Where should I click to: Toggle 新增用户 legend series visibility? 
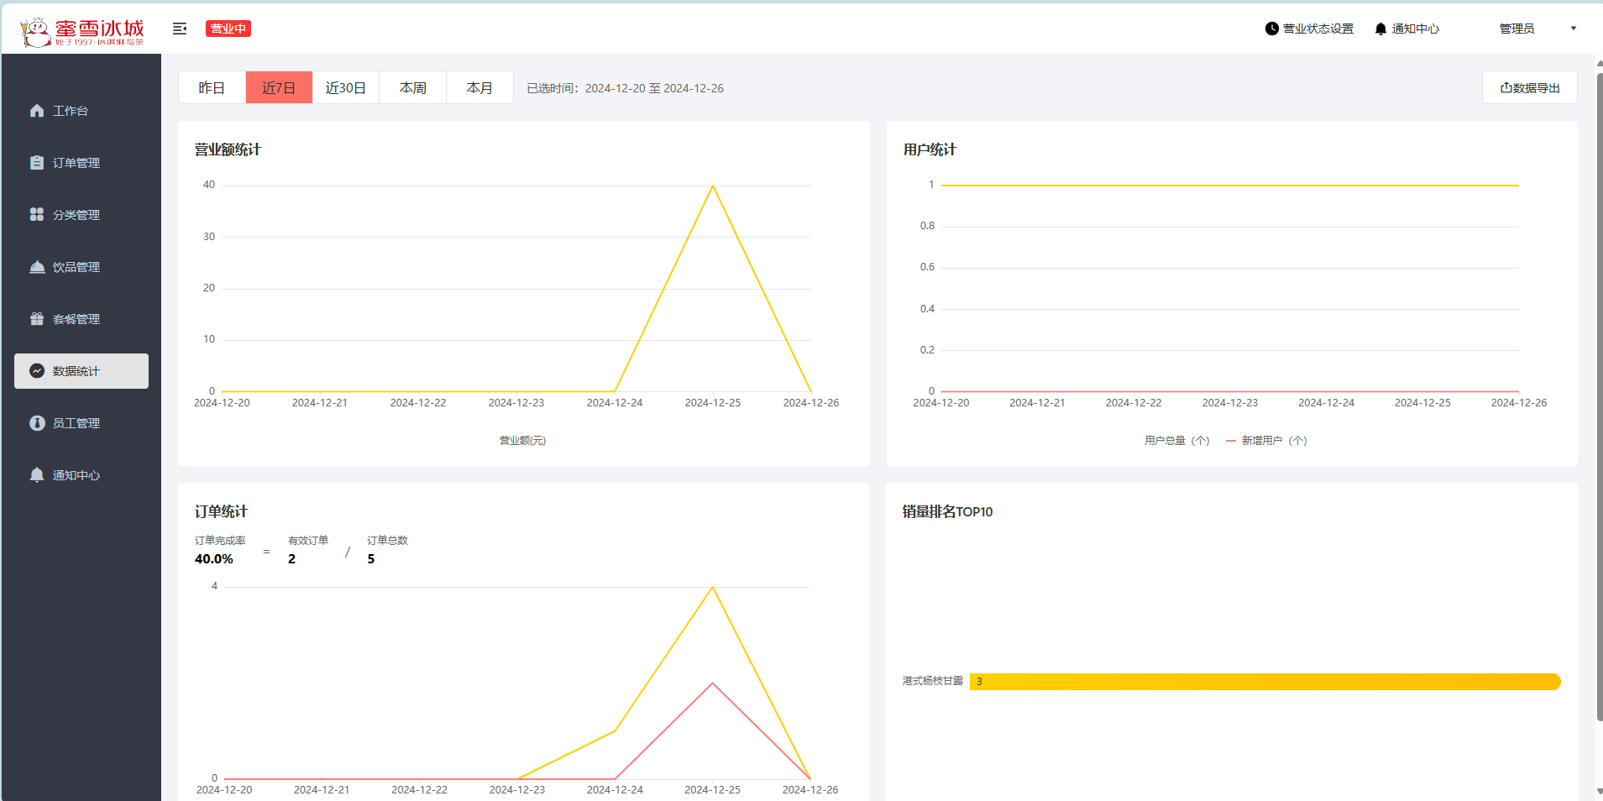1266,441
